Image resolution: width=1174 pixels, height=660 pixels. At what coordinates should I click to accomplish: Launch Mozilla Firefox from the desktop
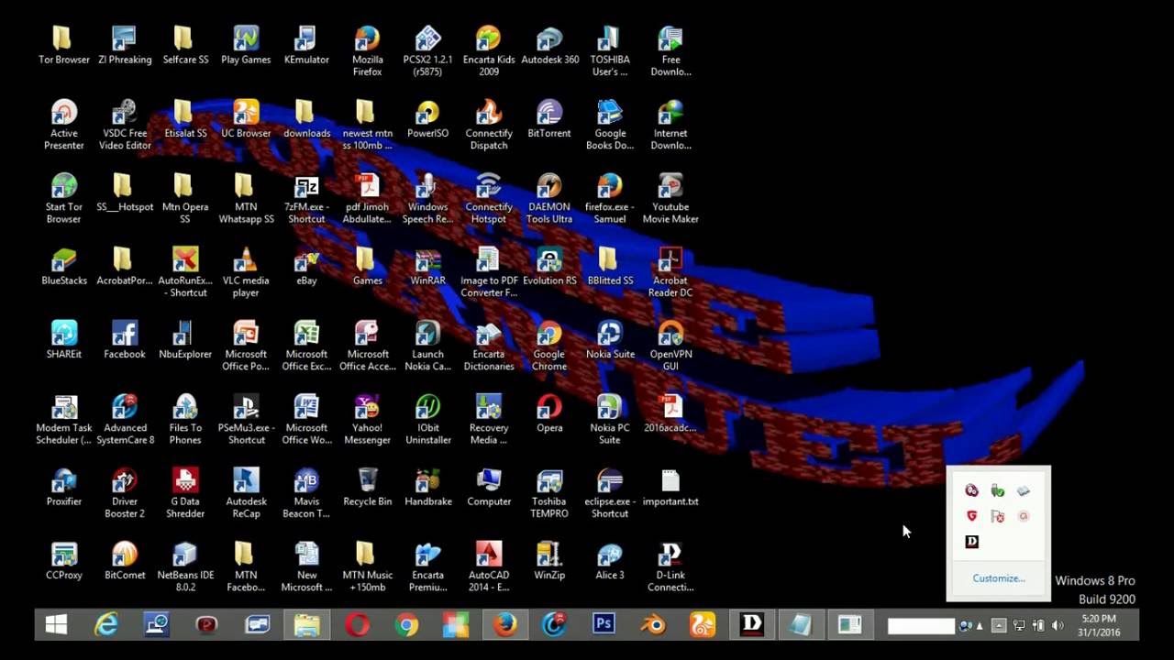point(368,51)
